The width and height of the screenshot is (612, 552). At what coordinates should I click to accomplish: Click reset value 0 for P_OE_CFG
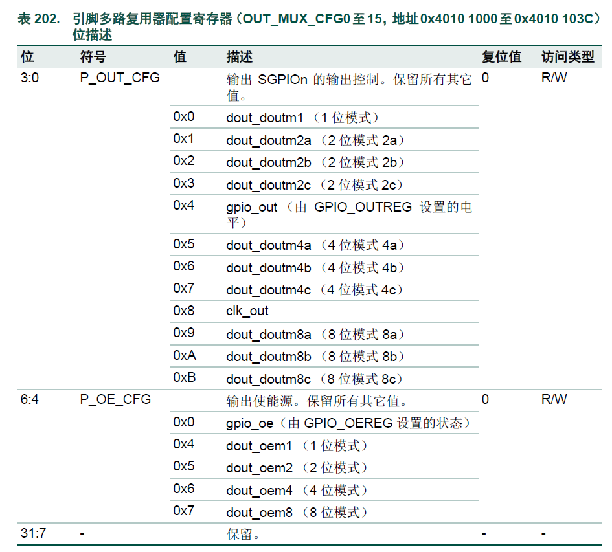(485, 399)
